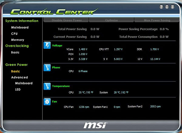Click the Fan heading

(x=54, y=102)
